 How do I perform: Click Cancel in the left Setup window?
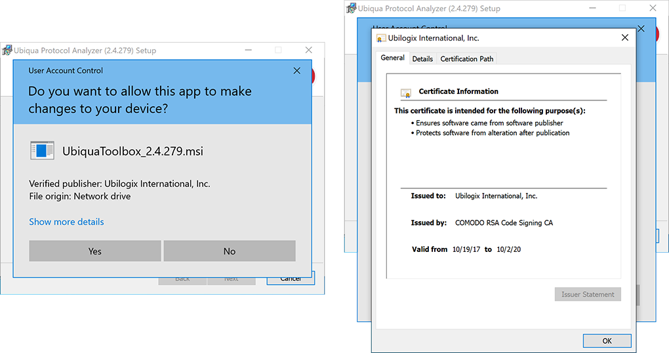[x=291, y=279]
